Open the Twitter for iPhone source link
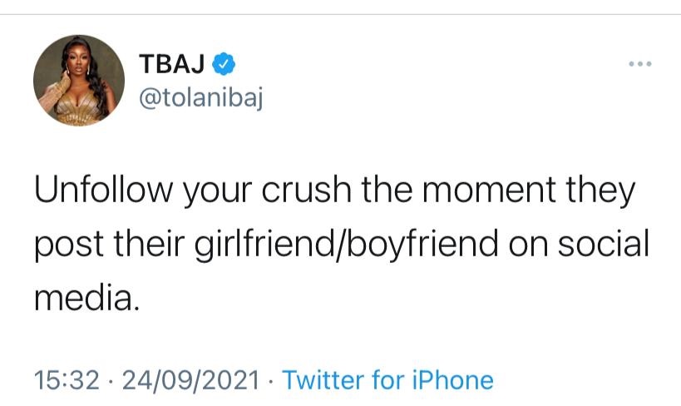 (387, 380)
